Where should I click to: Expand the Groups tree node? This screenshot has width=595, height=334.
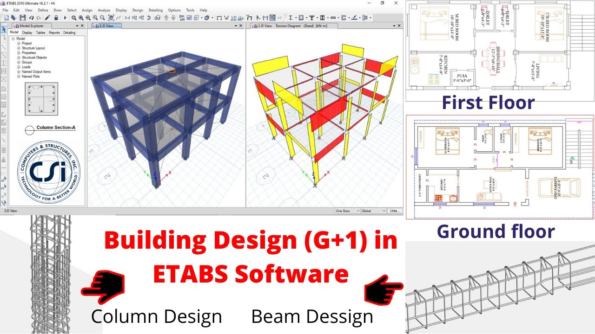[19, 62]
